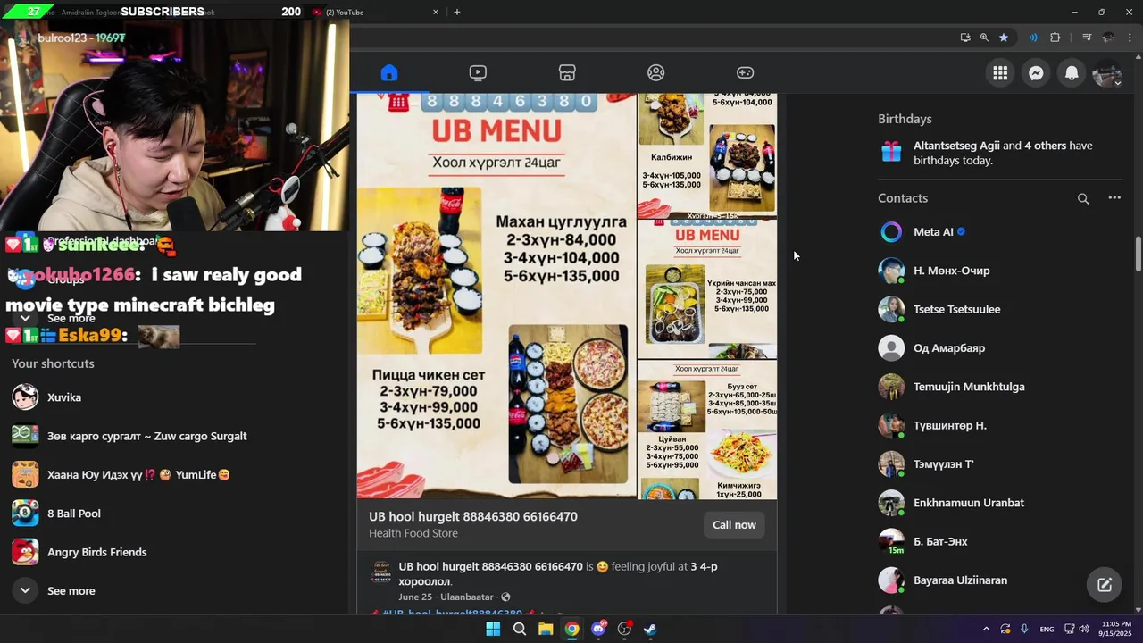Grab the Facebook page scrollbar thumb
This screenshot has height=643, width=1143.
1138,255
